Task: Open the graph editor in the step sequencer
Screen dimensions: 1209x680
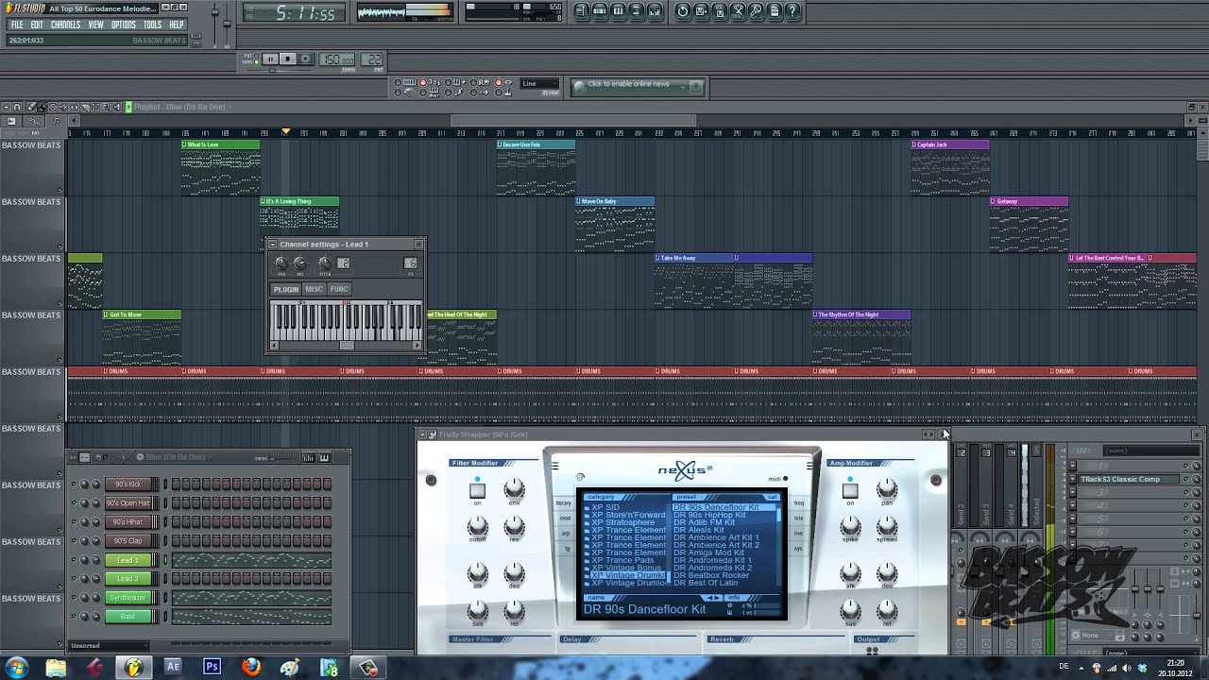Action: (308, 458)
